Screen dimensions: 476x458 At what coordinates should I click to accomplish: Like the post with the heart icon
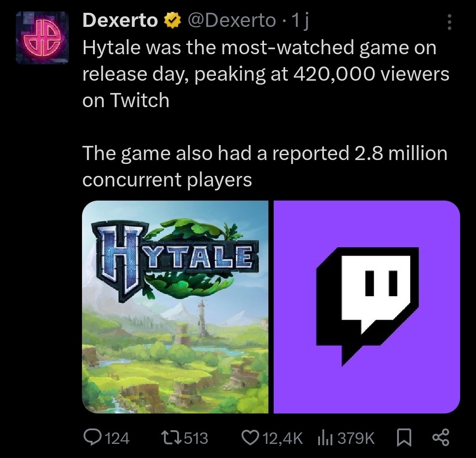(251, 437)
